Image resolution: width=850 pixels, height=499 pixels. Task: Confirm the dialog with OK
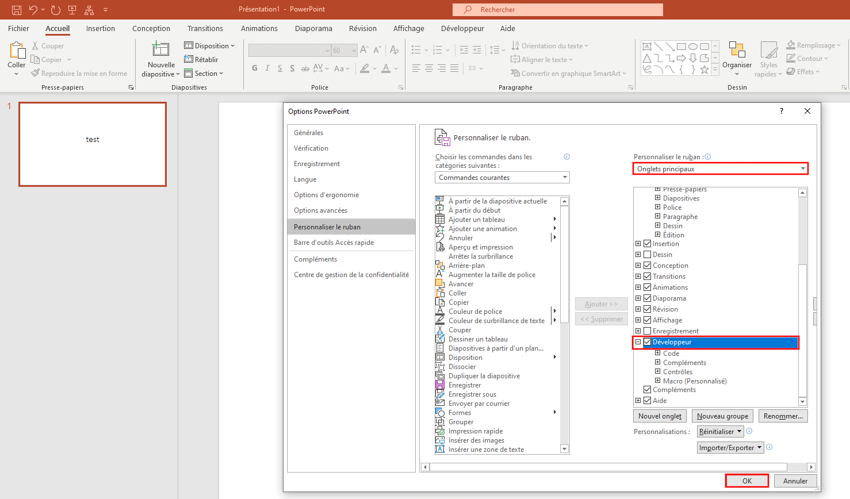[747, 481]
